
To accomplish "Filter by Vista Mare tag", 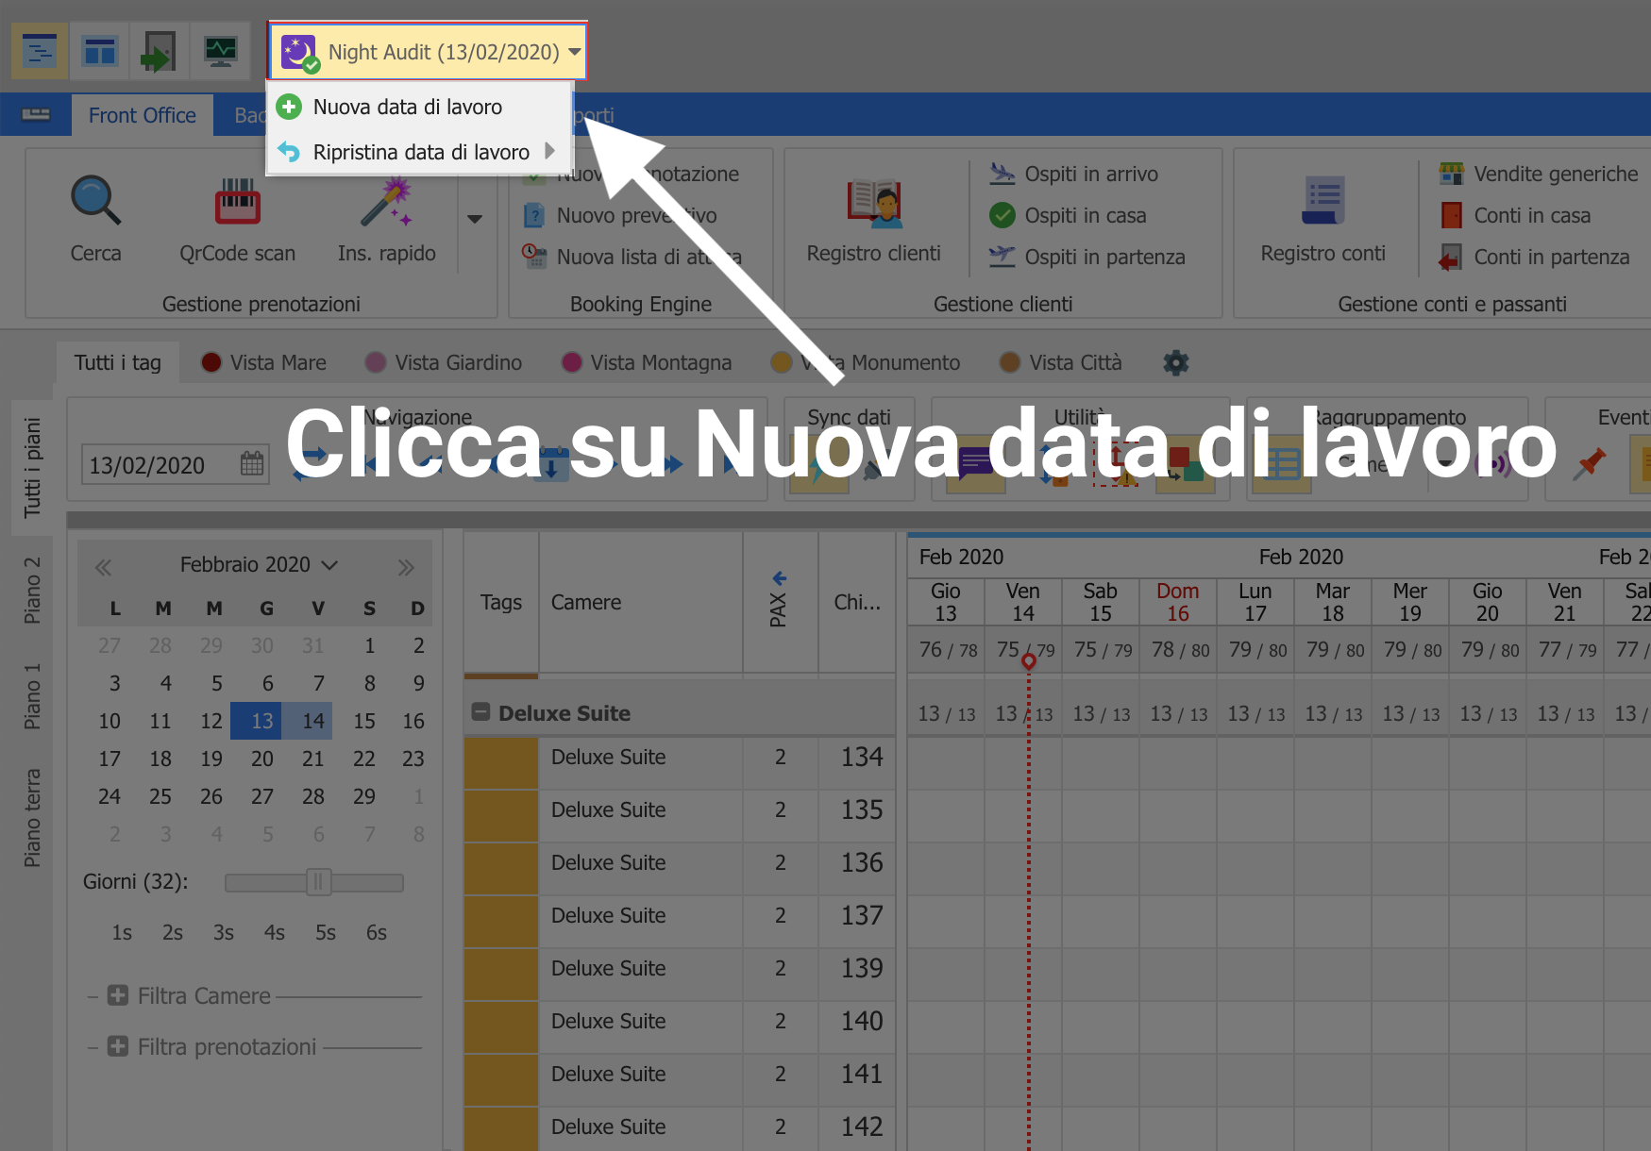I will (x=264, y=362).
